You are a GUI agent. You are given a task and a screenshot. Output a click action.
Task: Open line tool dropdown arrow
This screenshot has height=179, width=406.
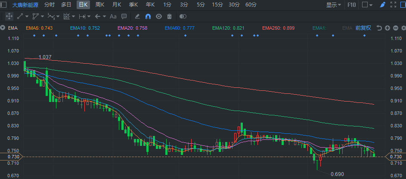(27, 16)
